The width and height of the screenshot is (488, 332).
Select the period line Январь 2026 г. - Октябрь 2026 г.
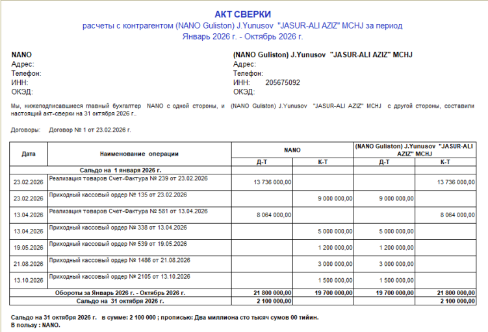tap(242, 37)
